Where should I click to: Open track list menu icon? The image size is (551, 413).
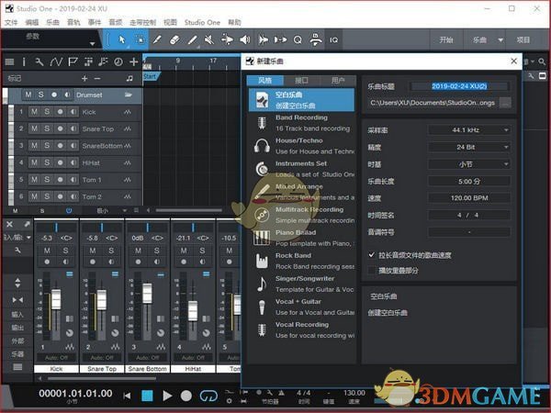[9, 62]
